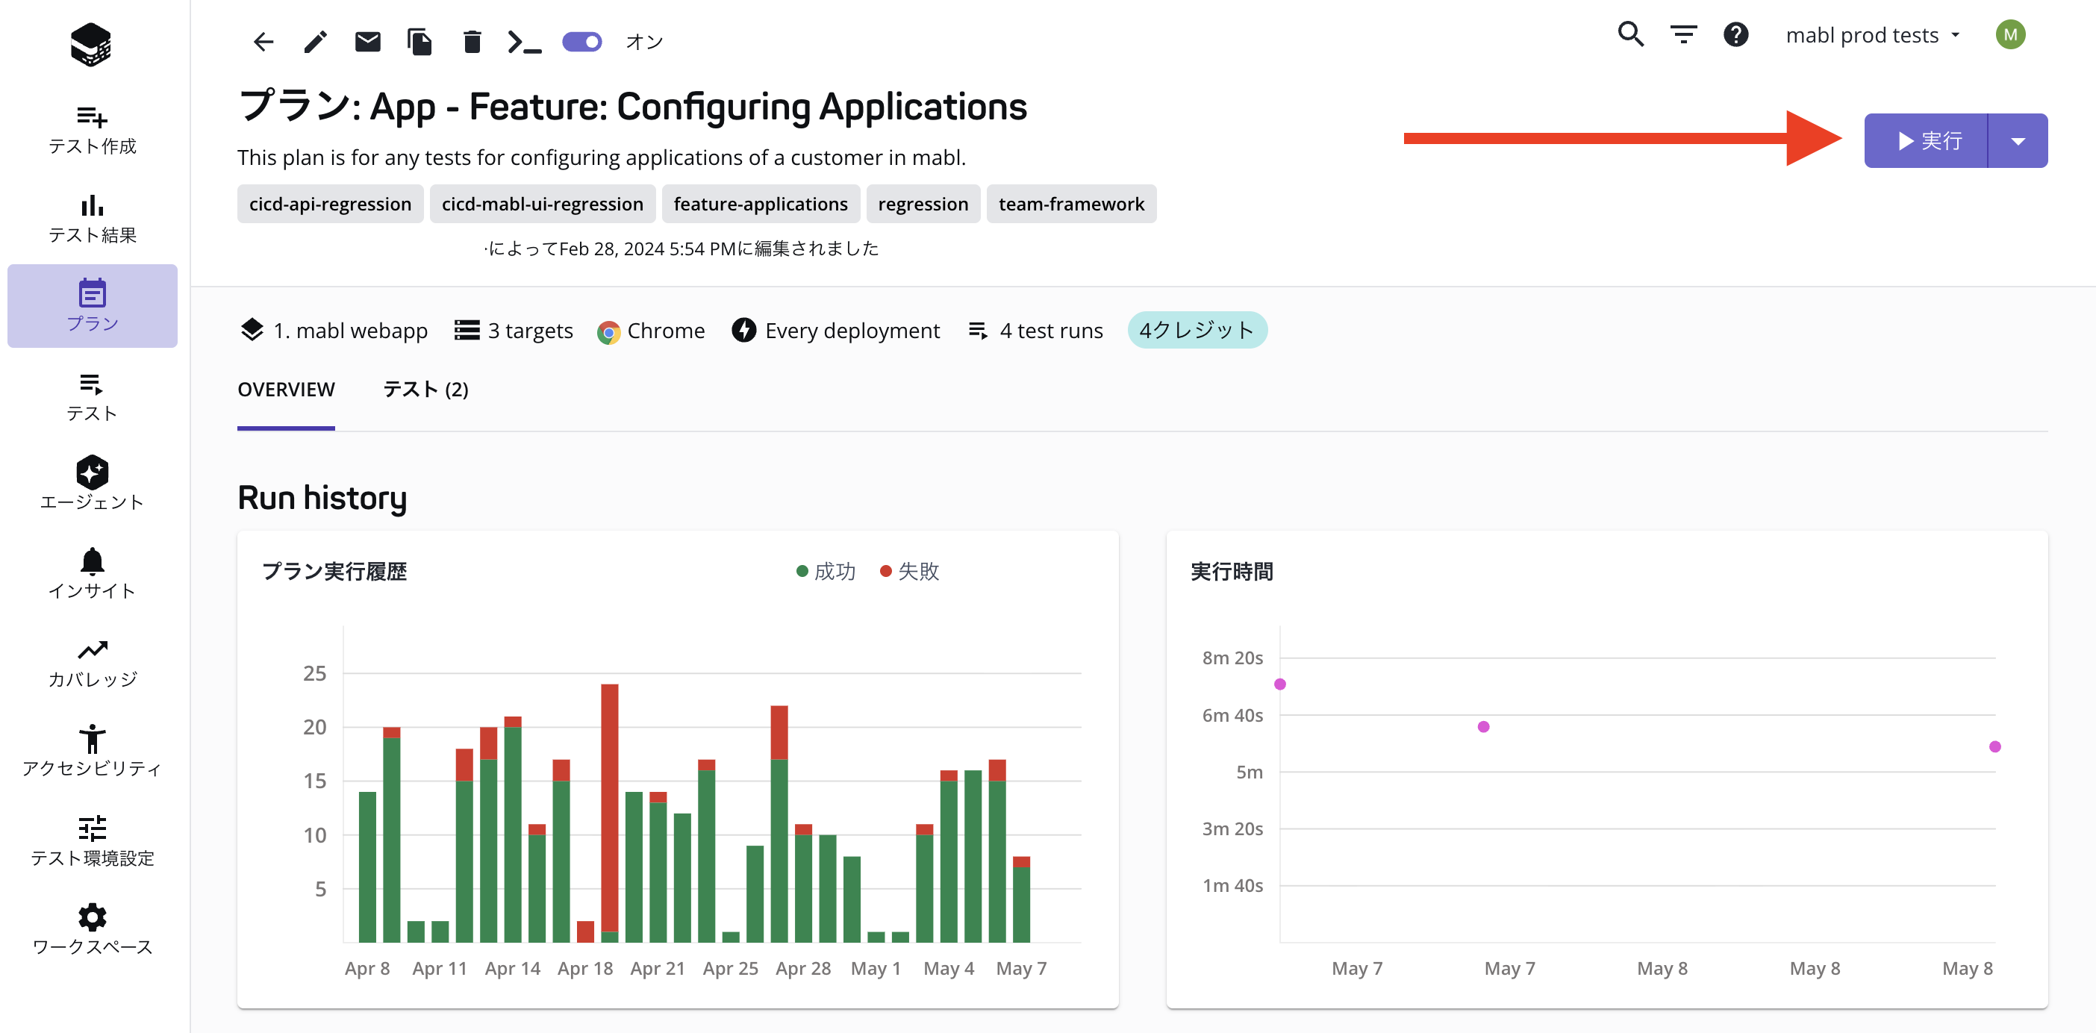Click the last magenta point near May 8
The height and width of the screenshot is (1033, 2096).
click(1995, 746)
